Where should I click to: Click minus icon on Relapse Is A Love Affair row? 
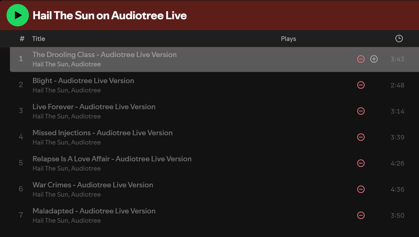[x=361, y=163]
